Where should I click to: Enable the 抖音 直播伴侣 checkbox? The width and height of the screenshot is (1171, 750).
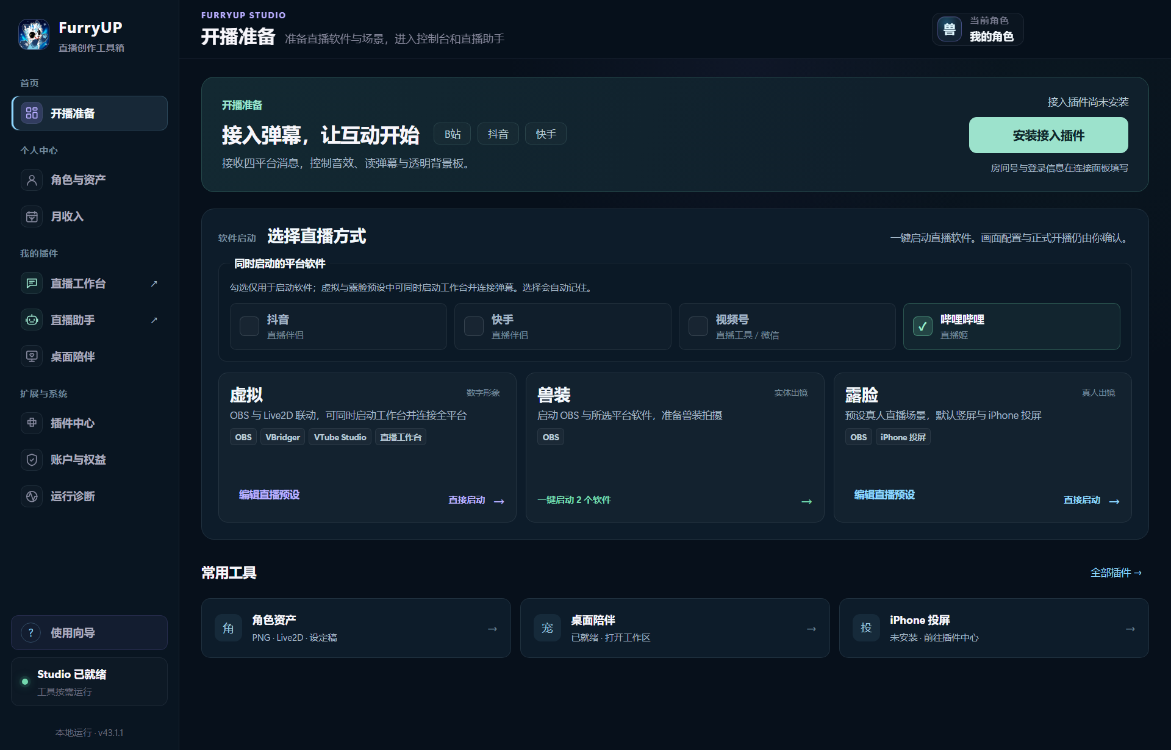tap(249, 326)
